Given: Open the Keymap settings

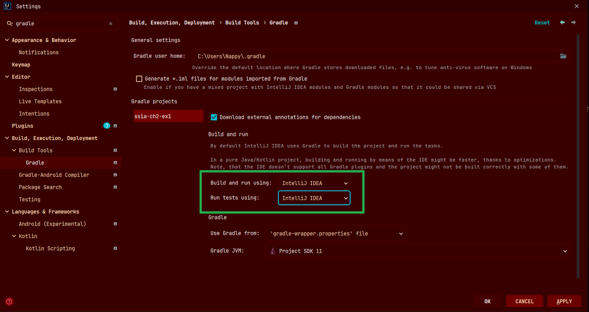Looking at the screenshot, I should (21, 65).
